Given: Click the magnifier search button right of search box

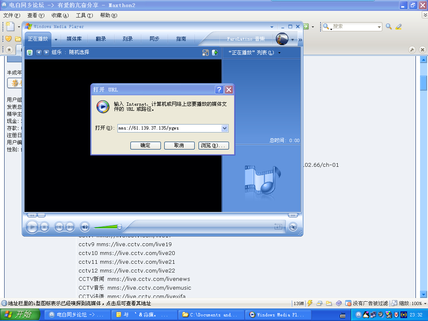Looking at the screenshot, I should [x=389, y=26].
